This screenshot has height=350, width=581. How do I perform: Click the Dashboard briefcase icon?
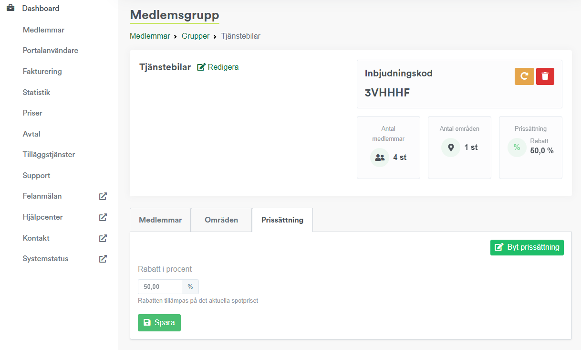[10, 9]
